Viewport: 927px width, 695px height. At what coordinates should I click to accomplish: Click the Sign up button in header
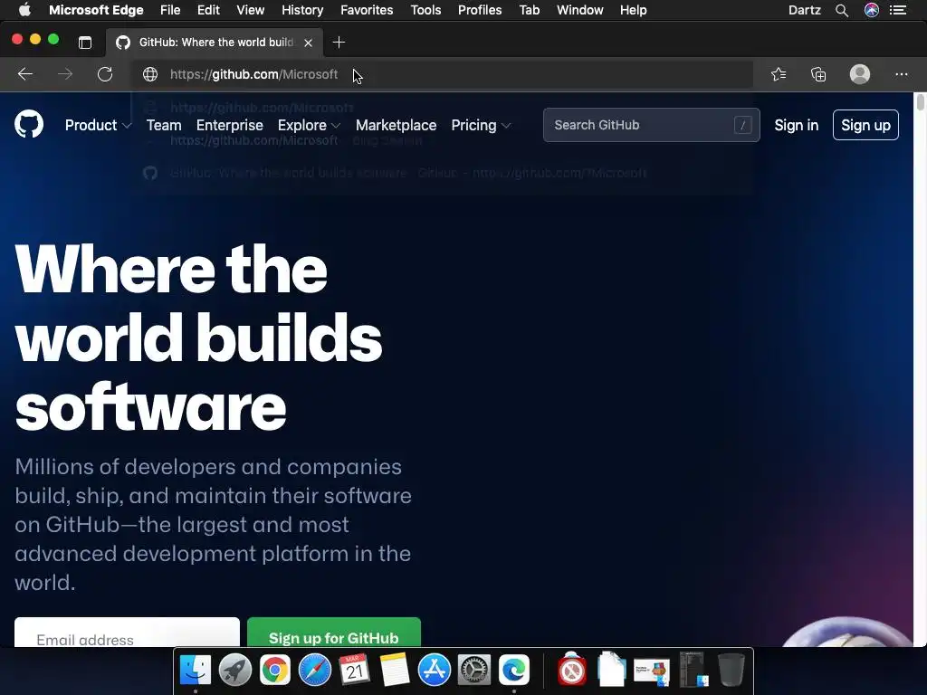(x=865, y=125)
